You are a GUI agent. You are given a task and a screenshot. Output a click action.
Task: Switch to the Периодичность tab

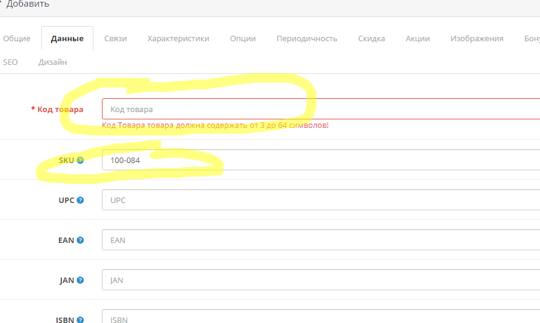[307, 38]
